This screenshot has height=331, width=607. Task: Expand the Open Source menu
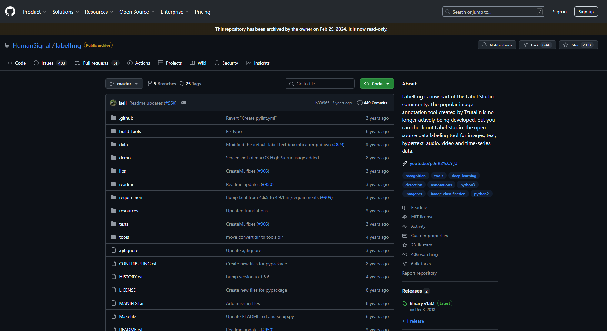(137, 12)
